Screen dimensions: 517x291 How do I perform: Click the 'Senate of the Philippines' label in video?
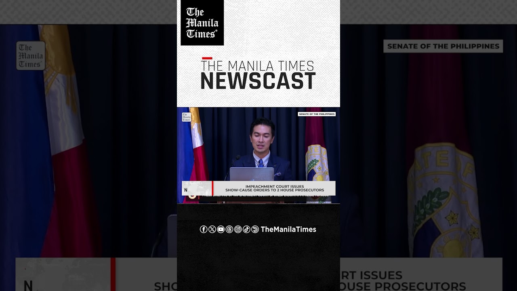point(317,114)
